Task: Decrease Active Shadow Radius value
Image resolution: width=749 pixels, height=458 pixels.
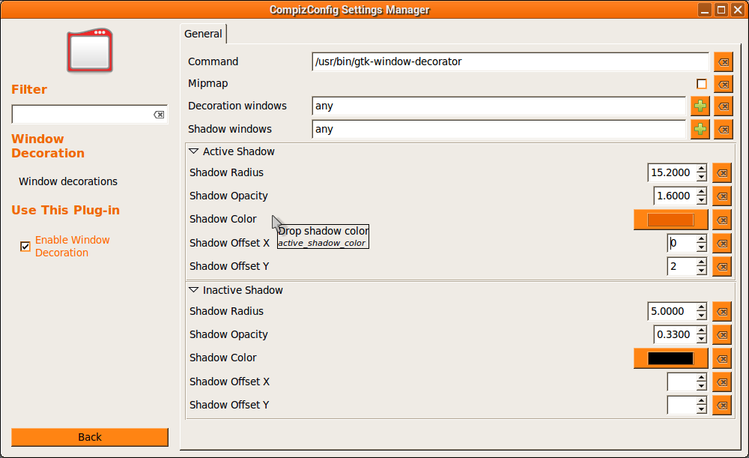Action: (x=701, y=177)
